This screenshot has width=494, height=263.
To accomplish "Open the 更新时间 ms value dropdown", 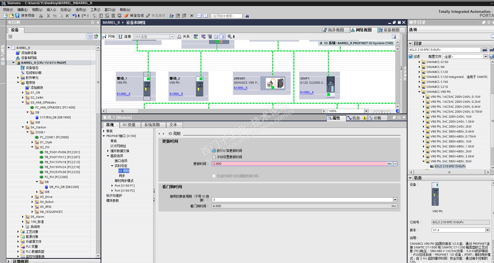I will [x=395, y=164].
